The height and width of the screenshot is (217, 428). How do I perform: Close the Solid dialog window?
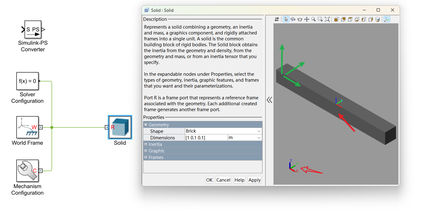(x=393, y=10)
